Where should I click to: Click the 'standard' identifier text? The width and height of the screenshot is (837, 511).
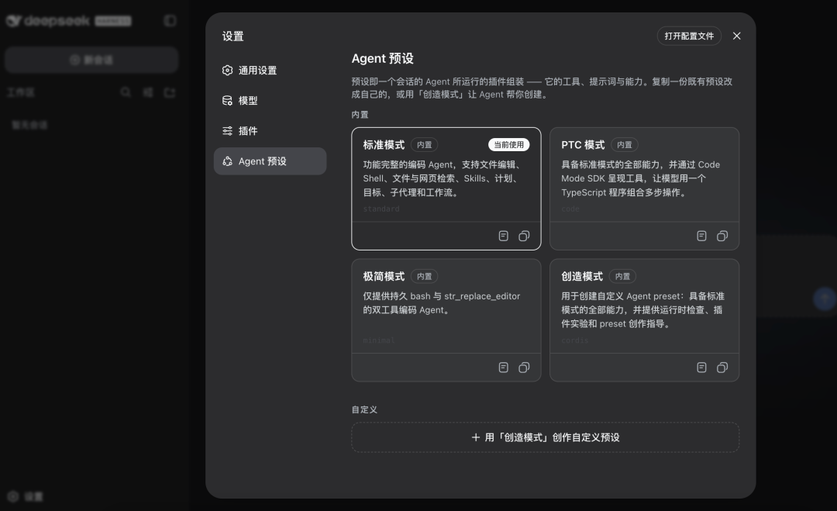tap(381, 209)
